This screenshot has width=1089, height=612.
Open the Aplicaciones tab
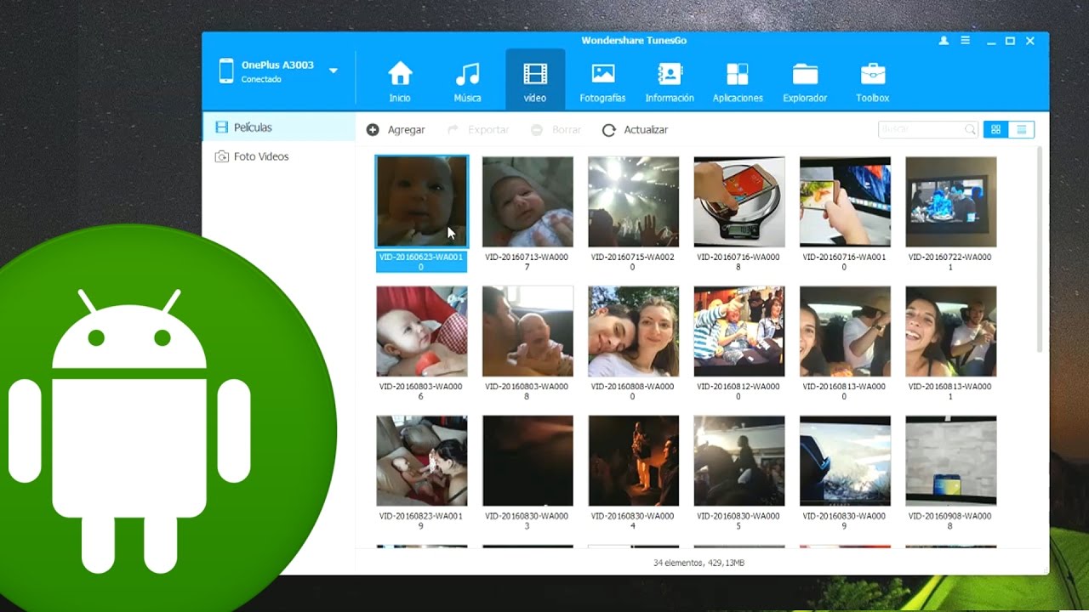[738, 82]
